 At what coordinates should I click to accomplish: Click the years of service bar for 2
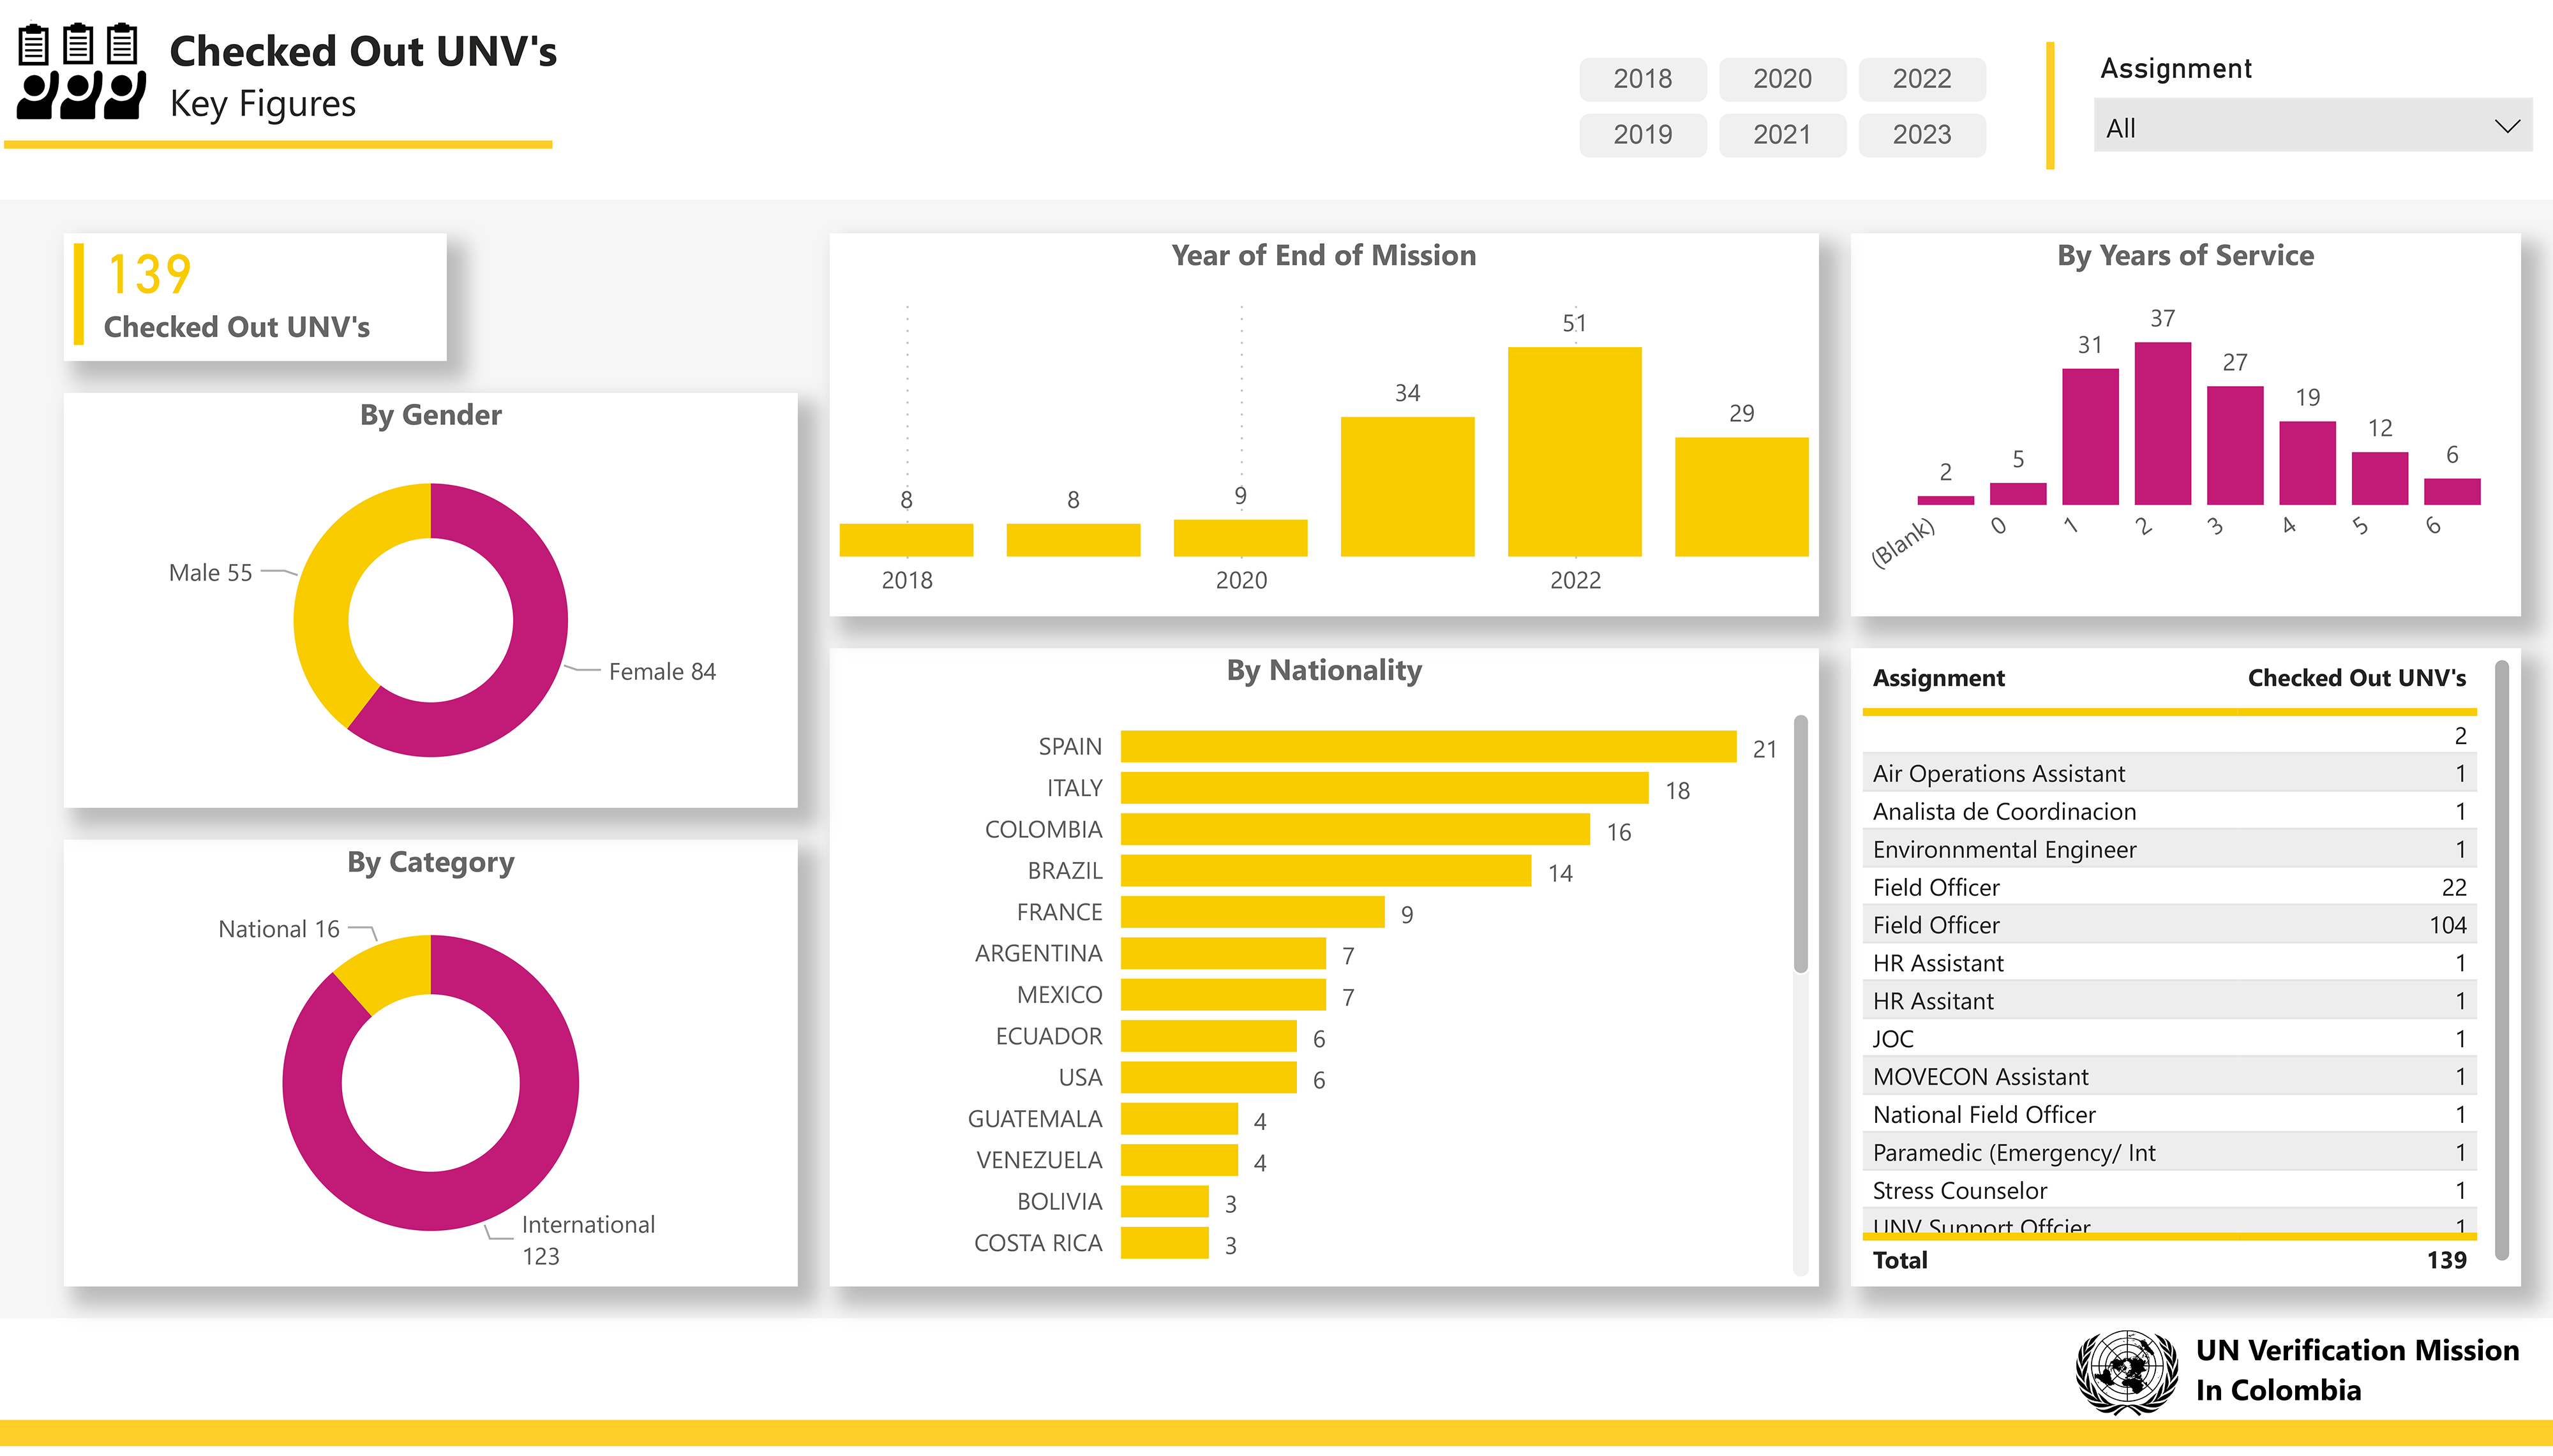[x=2162, y=424]
